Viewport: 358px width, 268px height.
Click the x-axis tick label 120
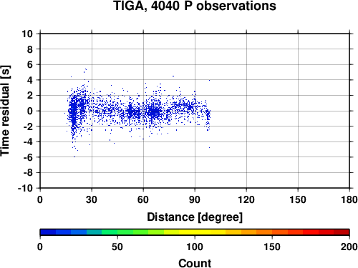pos(246,199)
